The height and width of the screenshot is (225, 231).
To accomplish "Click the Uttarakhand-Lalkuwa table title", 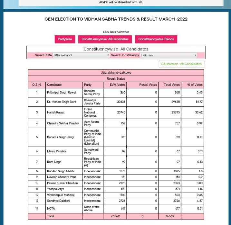I will pos(116,73).
